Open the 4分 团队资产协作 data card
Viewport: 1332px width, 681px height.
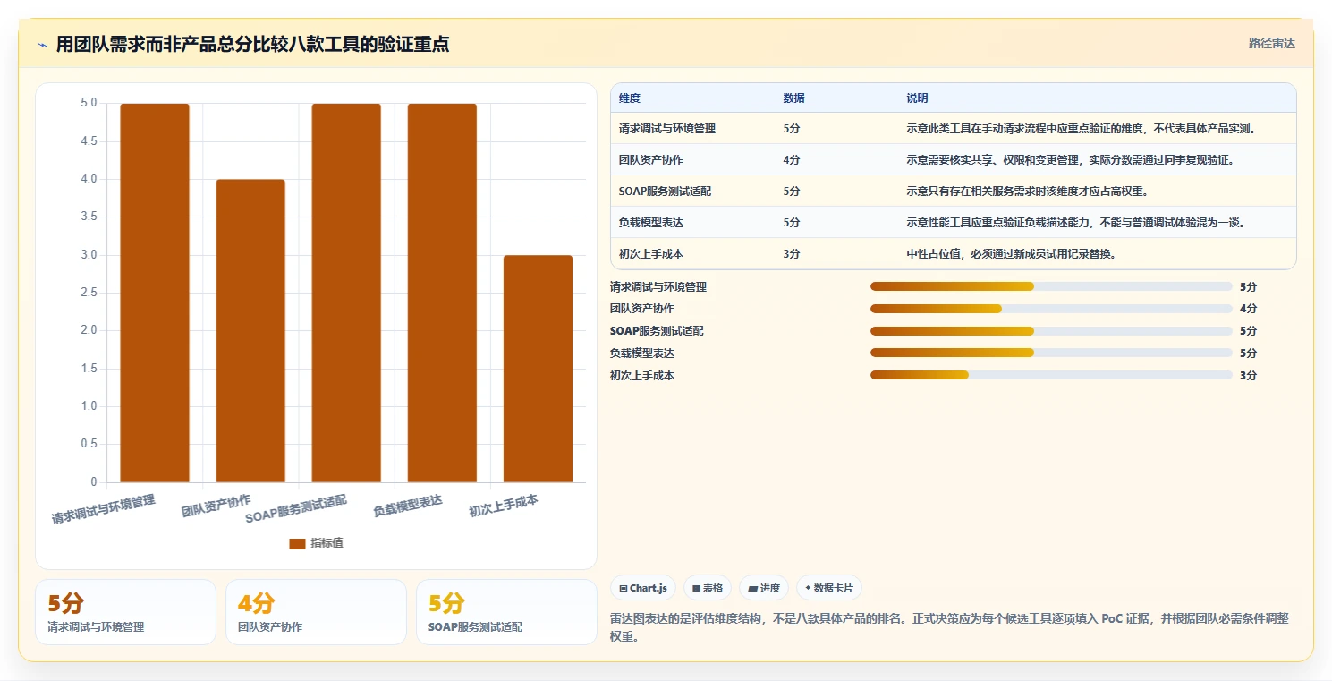point(316,612)
